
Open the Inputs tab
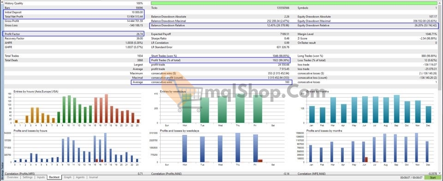[41, 177]
